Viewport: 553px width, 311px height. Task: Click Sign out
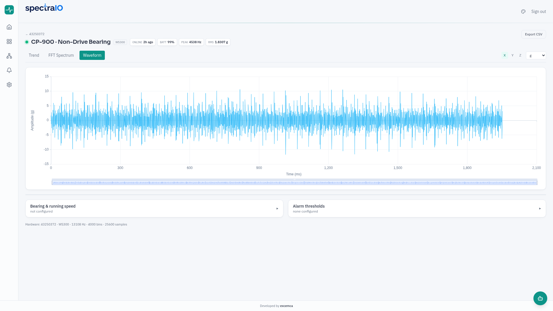(x=539, y=12)
